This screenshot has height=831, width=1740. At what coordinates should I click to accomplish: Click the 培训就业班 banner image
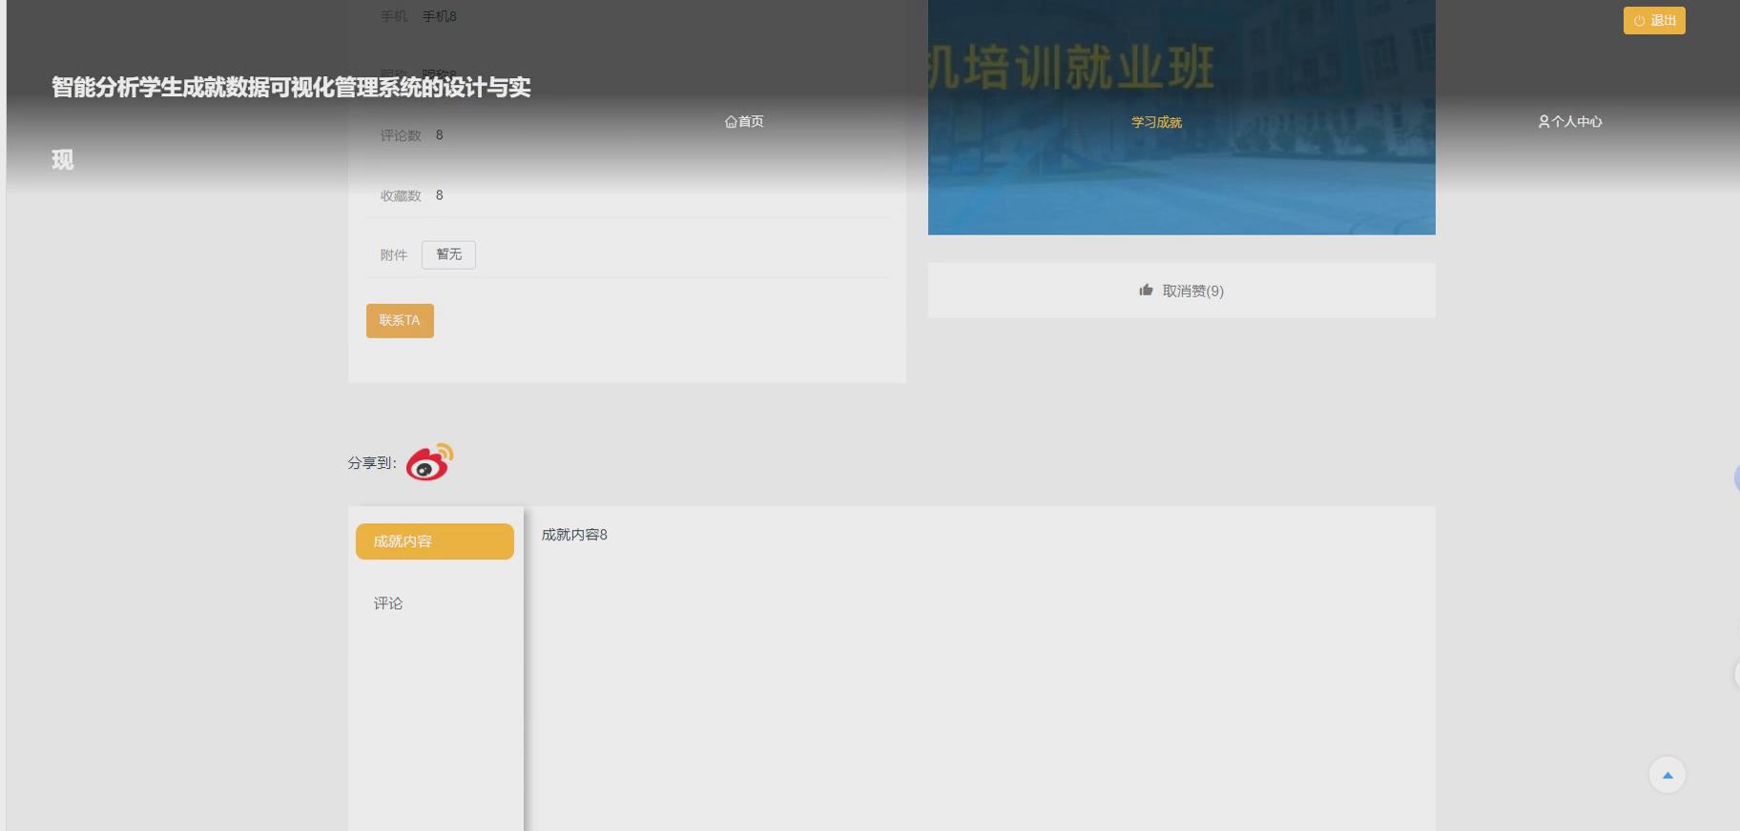[x=1181, y=117]
